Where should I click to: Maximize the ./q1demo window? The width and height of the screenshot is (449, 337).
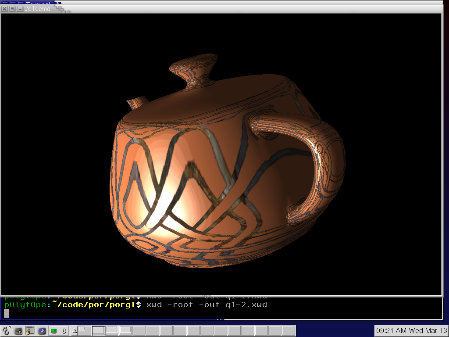pos(12,9)
